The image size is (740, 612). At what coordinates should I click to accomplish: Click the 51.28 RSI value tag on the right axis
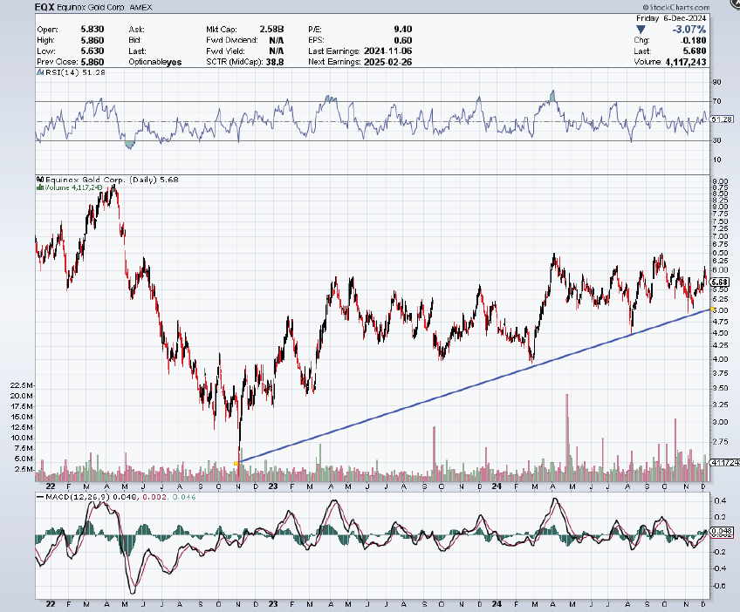coord(722,119)
